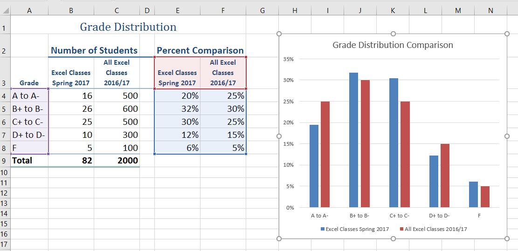
Task: Click cell with value 16
Action: [x=71, y=95]
